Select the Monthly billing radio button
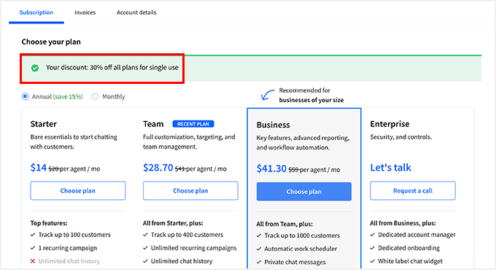This screenshot has width=496, height=270. click(96, 96)
